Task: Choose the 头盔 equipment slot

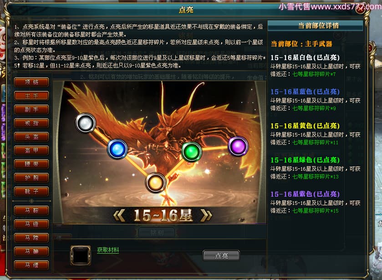Action: 31,137
